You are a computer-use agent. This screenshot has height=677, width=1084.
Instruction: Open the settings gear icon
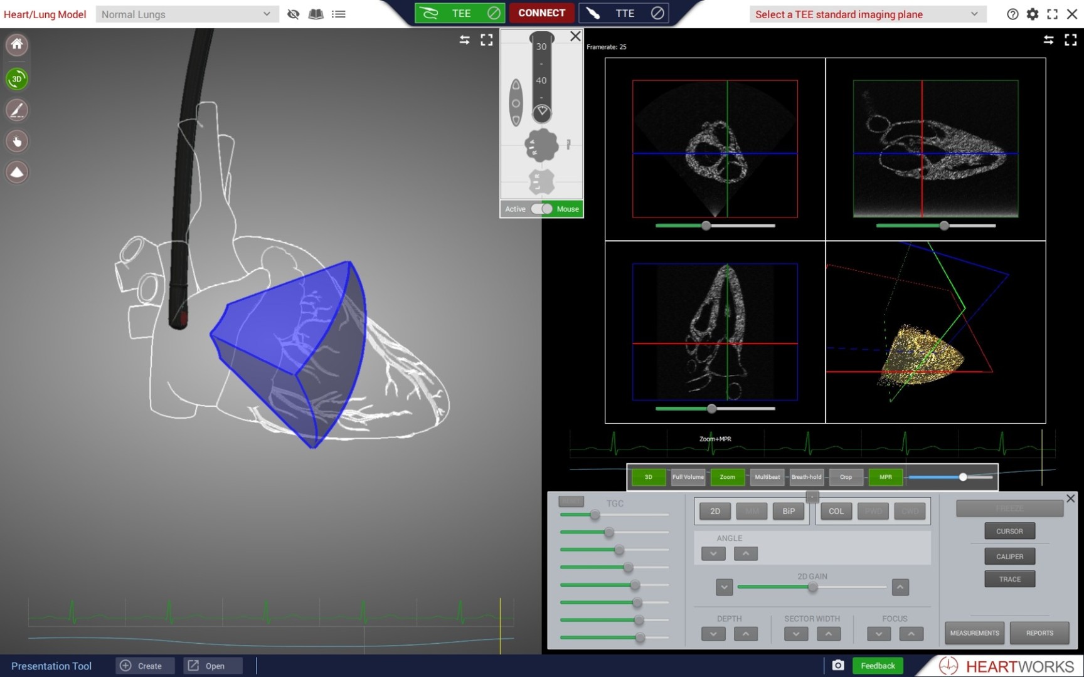pos(1033,14)
